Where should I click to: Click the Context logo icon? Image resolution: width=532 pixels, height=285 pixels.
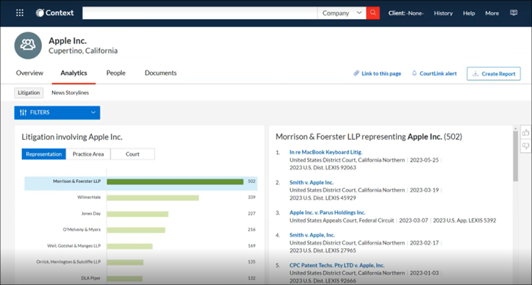(x=40, y=13)
